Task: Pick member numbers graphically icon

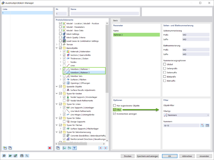Action: click(202, 125)
